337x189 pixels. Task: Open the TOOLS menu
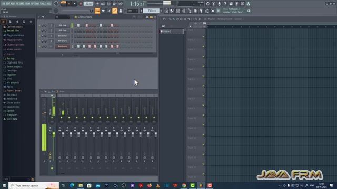pyautogui.click(x=43, y=4)
